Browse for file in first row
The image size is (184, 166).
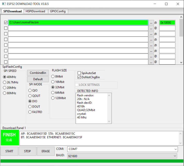[x=151, y=23]
